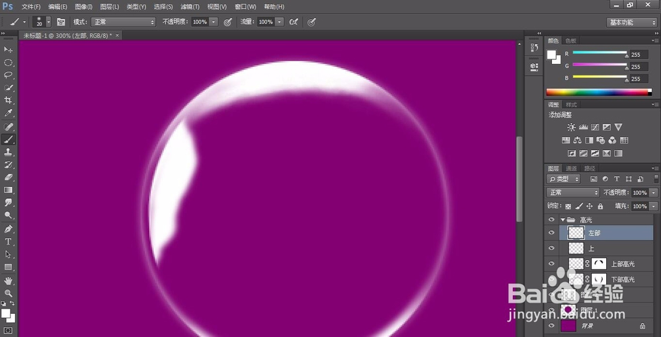661x337 pixels.
Task: Select the Brush tool in the toolbox
Action: click(8, 139)
